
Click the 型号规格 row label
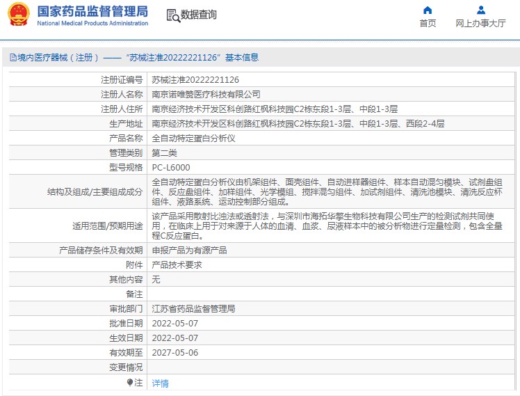tap(126, 168)
